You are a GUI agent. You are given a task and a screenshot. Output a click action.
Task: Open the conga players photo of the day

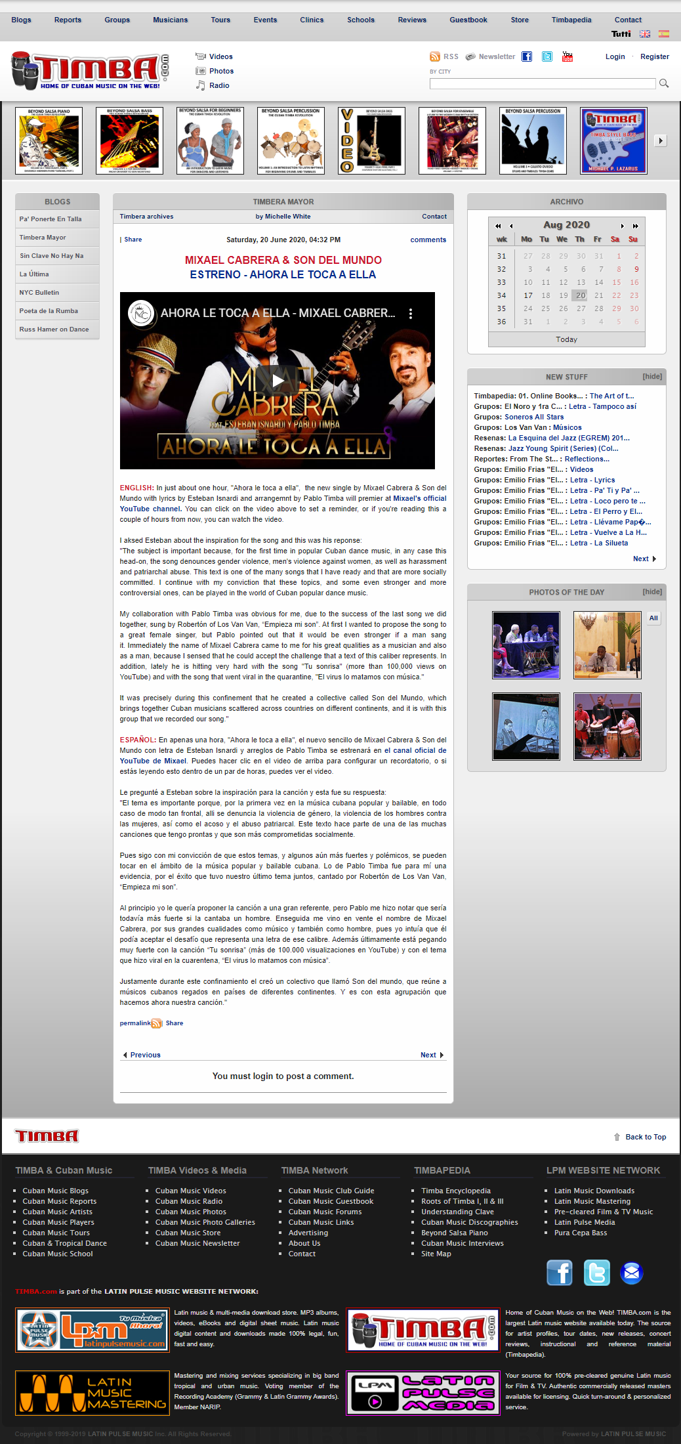click(608, 727)
